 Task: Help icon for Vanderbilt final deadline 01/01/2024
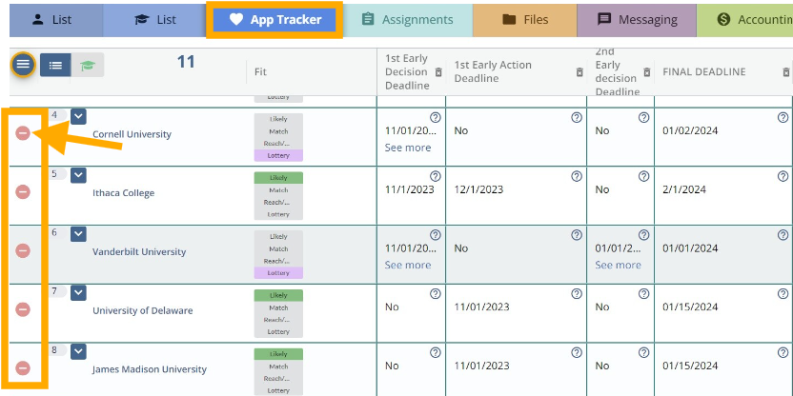tap(783, 235)
